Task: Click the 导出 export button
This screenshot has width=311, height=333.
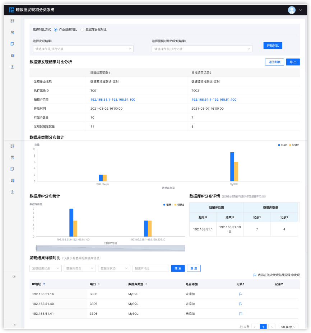Action: (x=293, y=62)
